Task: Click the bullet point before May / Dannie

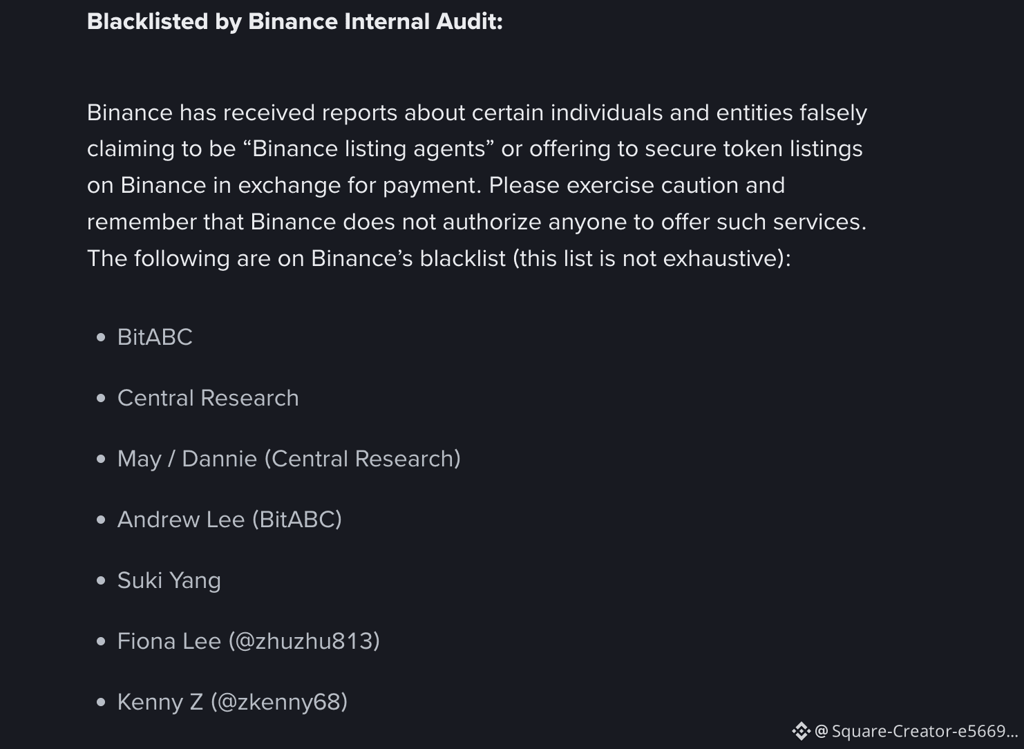Action: pos(102,459)
